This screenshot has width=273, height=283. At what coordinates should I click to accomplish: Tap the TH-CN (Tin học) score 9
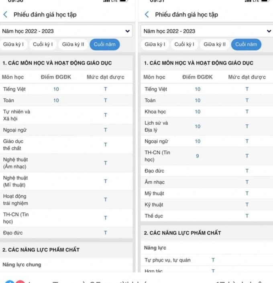(197, 156)
